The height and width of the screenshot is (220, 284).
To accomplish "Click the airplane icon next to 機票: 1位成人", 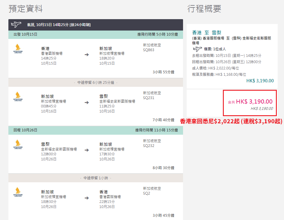I will pos(197,49).
